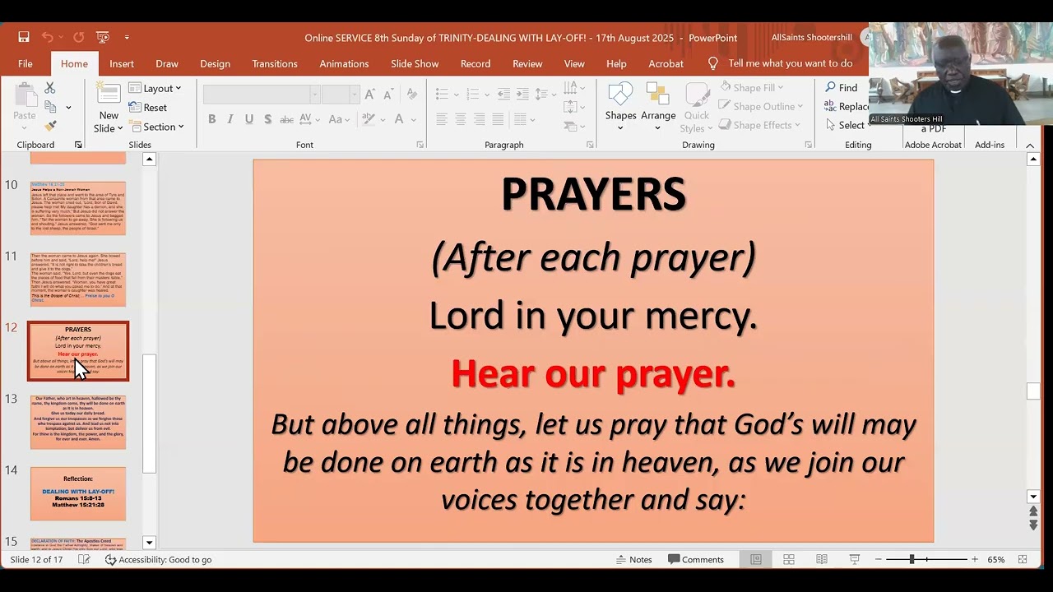This screenshot has height=592, width=1053.
Task: Adjust the zoom slider handle
Action: [x=912, y=559]
